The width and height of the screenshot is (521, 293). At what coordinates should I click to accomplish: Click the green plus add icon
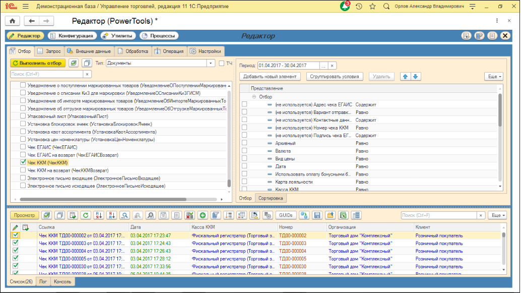pyautogui.click(x=203, y=215)
